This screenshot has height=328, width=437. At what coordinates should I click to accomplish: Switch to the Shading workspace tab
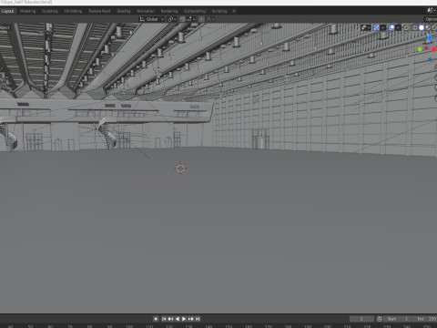click(124, 11)
